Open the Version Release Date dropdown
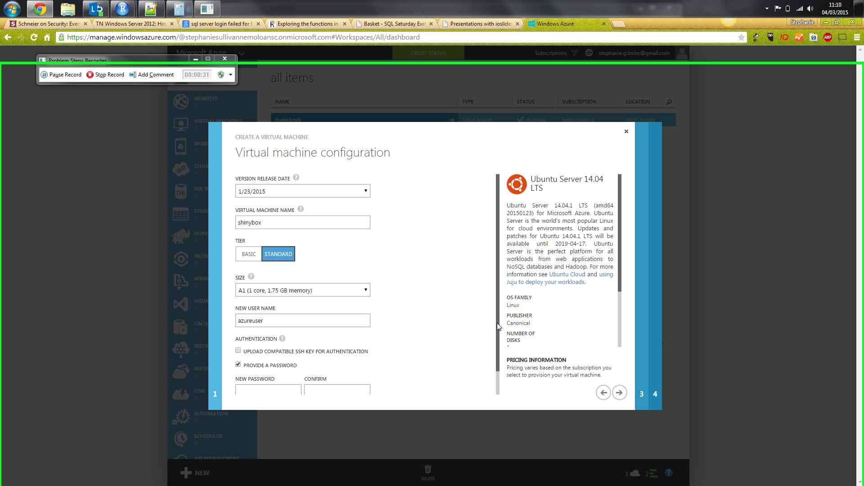 [302, 191]
